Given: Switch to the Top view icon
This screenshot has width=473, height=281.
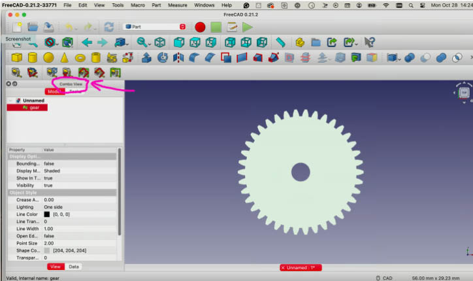Looking at the screenshot, I should pyautogui.click(x=195, y=42).
